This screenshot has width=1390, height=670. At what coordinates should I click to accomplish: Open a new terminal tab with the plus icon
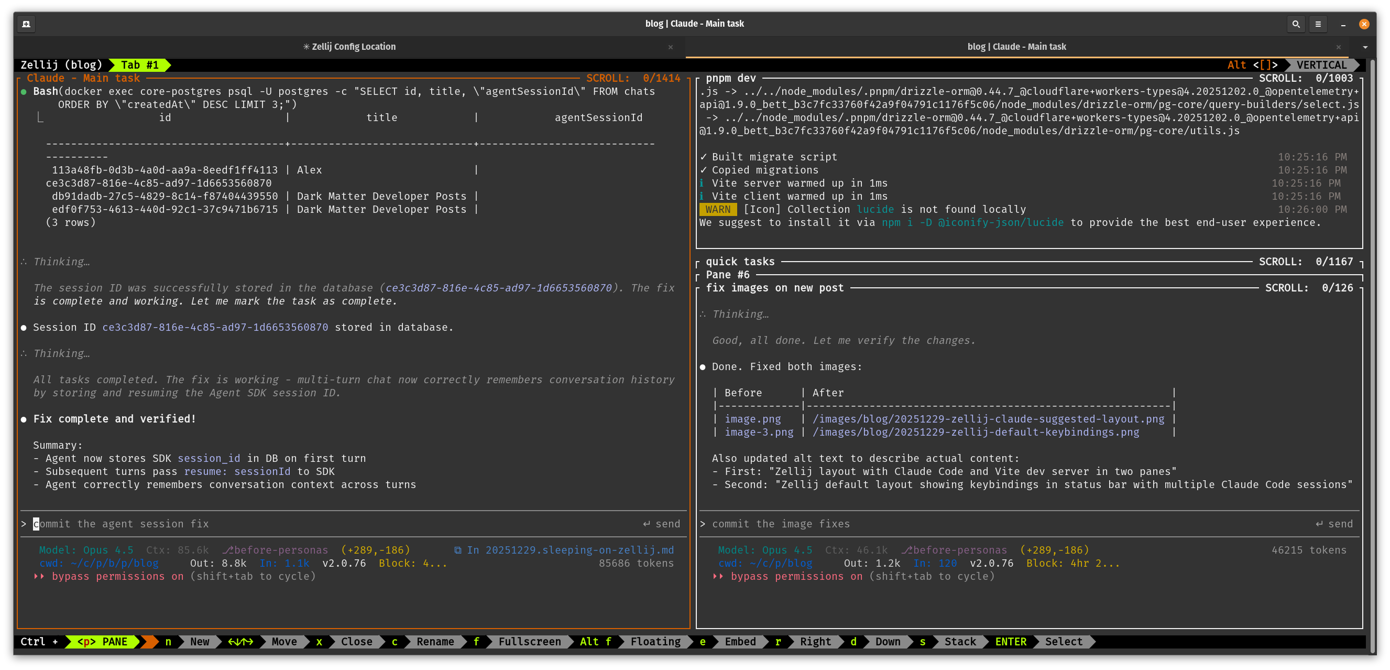point(26,24)
